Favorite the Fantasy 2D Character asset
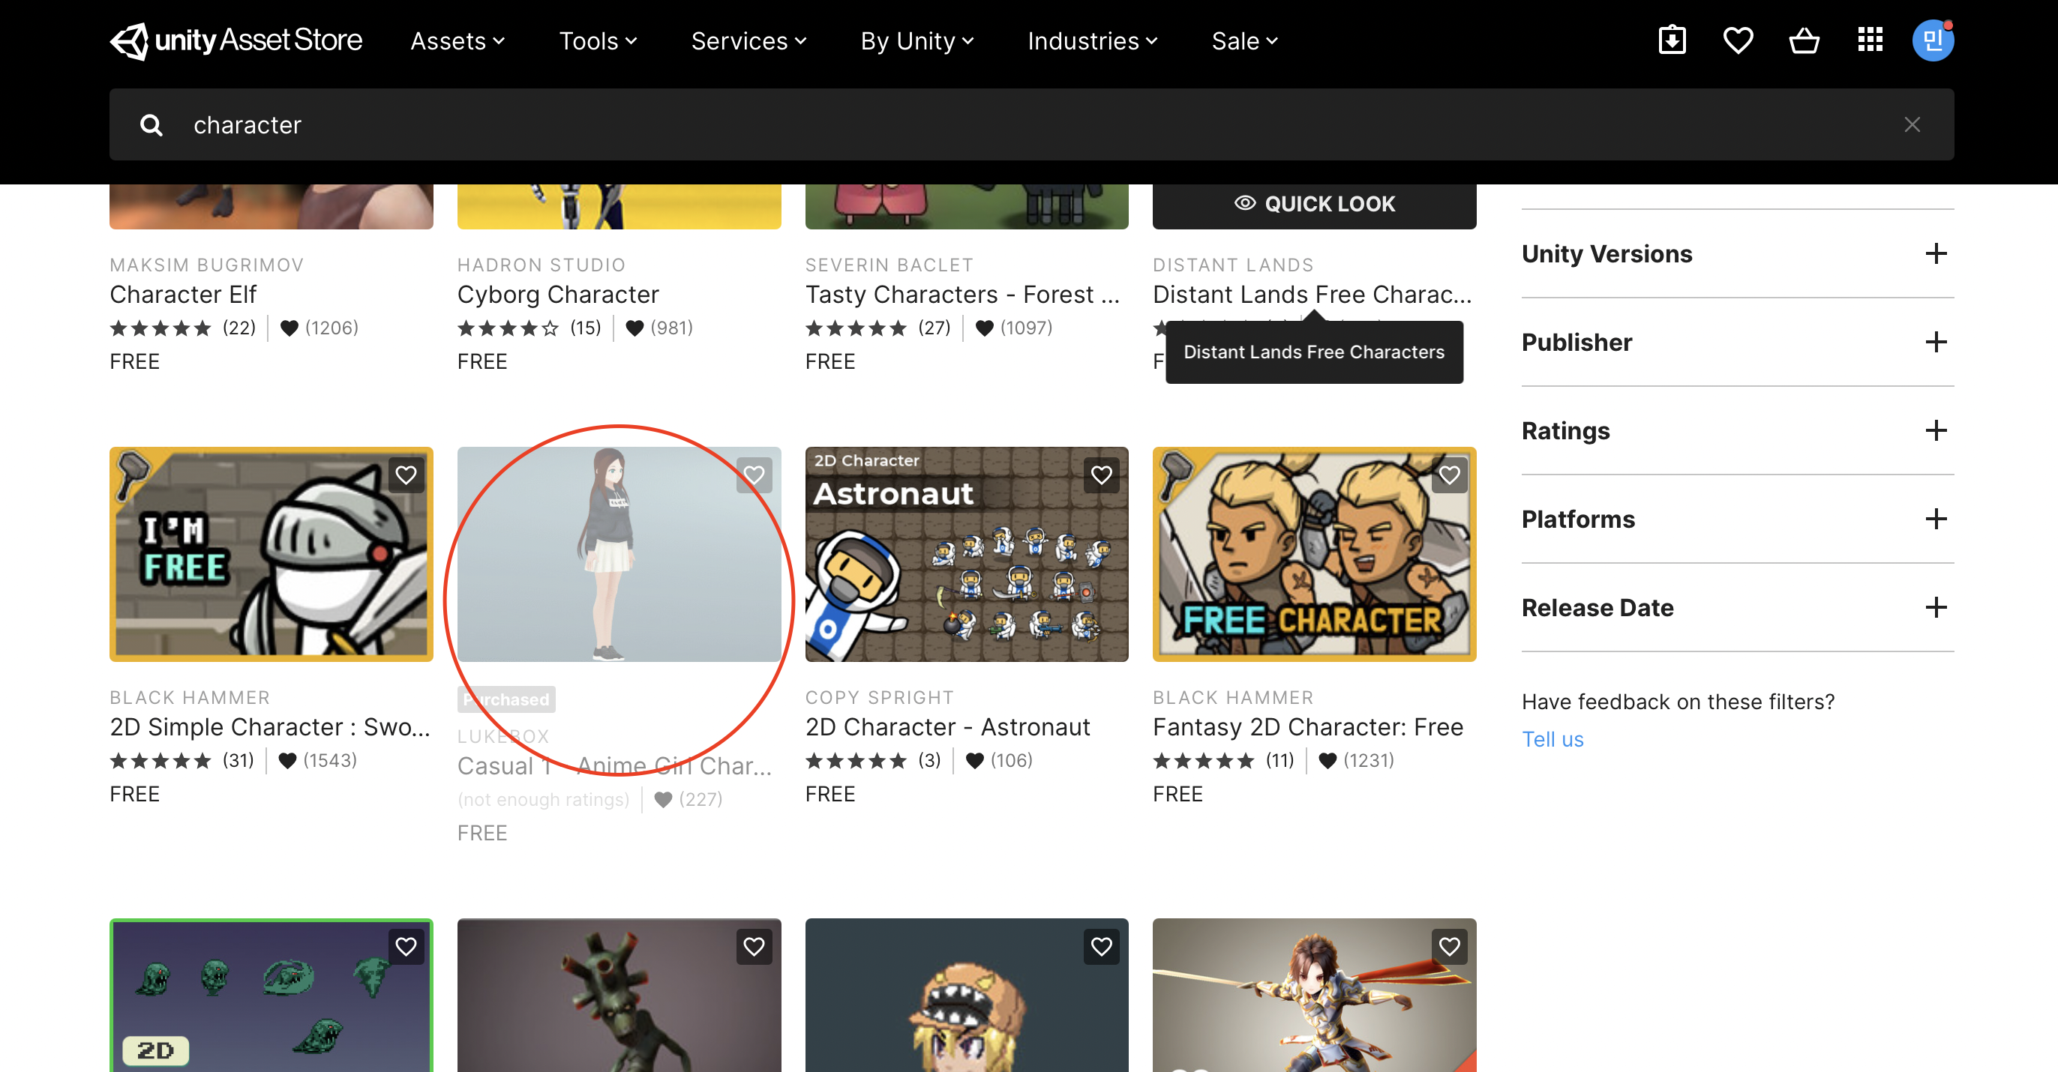 [1449, 475]
